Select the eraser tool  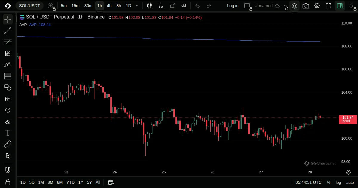(8, 121)
